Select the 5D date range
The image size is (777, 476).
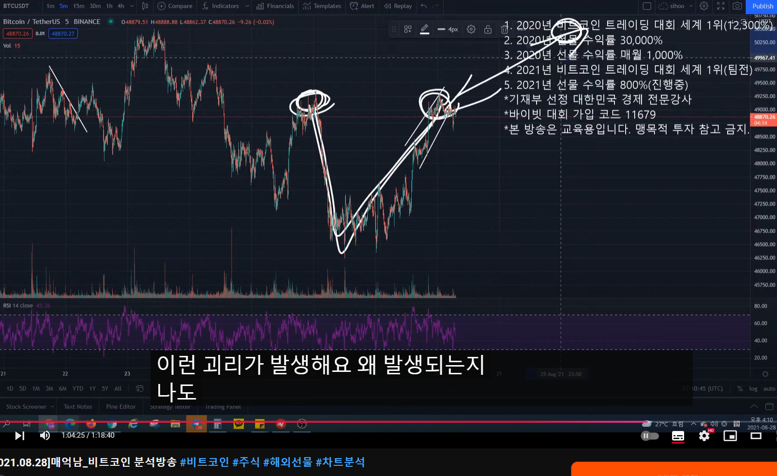pos(23,389)
